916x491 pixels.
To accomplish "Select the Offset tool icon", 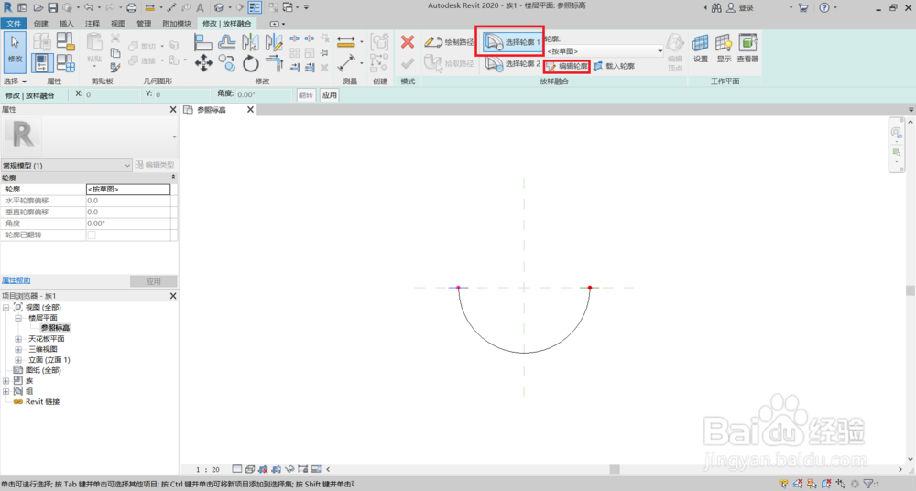I will [226, 42].
